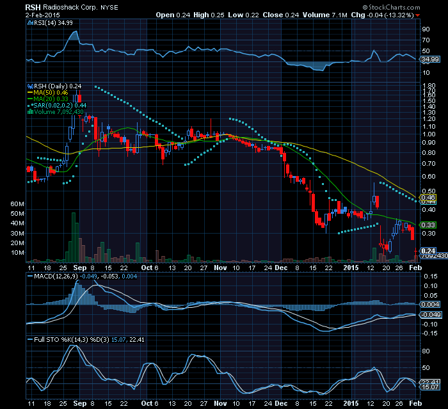This screenshot has height=409, width=448.
Task: Click the Volume 7,092,430 legend text
Action: click(x=59, y=112)
